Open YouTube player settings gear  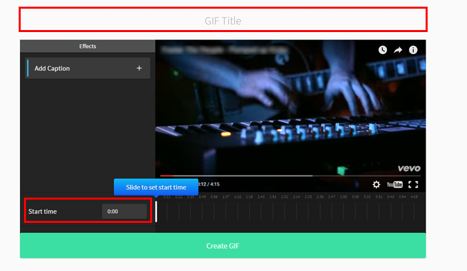376,184
